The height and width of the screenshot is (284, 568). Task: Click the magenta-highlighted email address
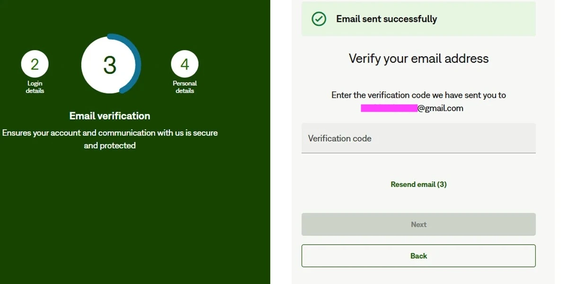tap(389, 108)
